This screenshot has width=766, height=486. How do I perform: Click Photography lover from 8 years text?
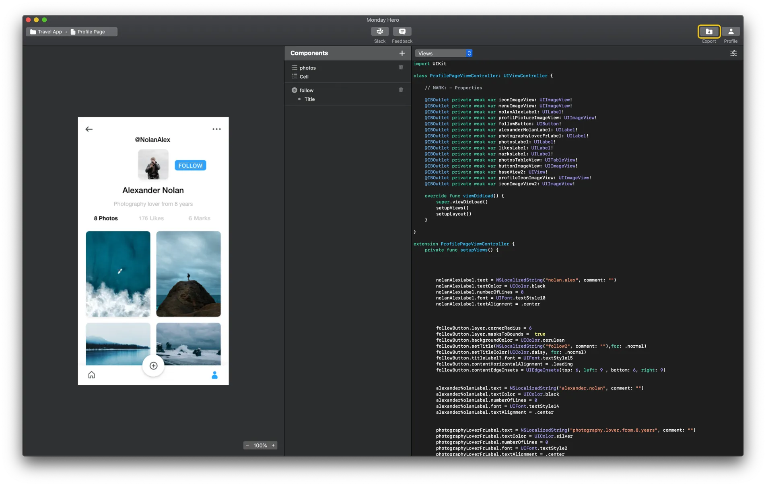(153, 204)
